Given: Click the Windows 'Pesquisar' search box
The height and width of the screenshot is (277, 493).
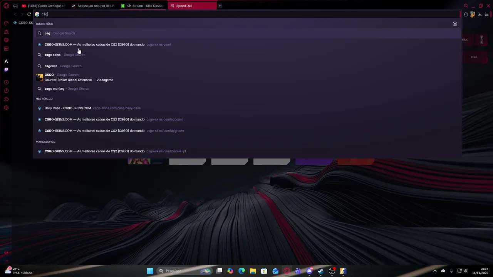Looking at the screenshot, I should coord(185,271).
